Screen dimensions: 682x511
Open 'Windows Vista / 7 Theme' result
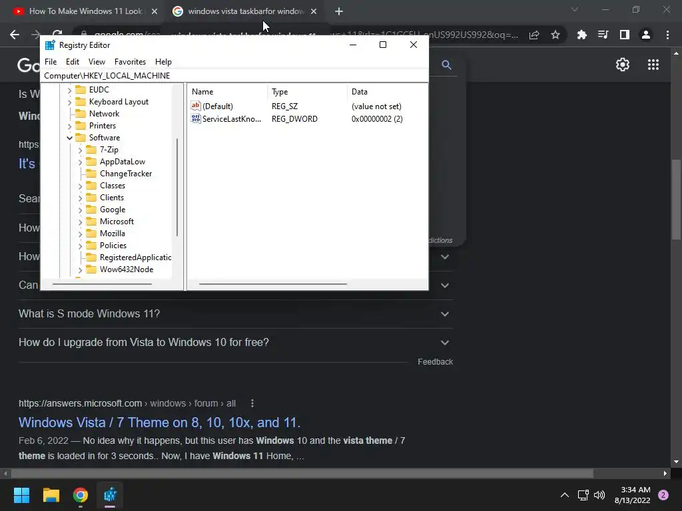159,423
